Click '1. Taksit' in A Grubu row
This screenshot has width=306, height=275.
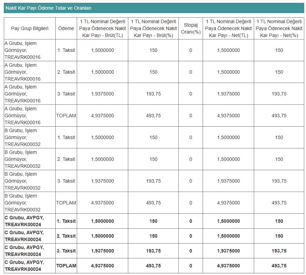click(x=66, y=50)
